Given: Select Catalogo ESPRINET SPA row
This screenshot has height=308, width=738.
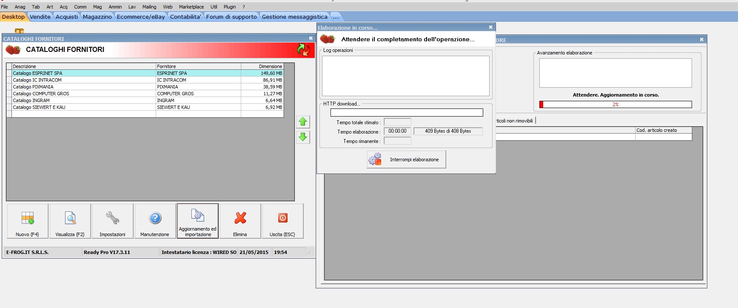Looking at the screenshot, I should click(145, 73).
